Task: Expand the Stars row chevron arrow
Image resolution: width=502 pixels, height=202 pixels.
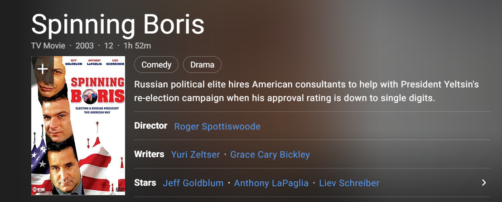Action: (484, 183)
